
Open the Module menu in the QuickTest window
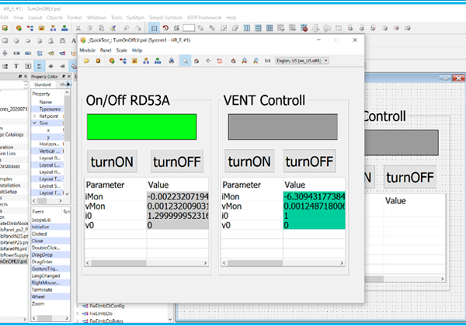(x=87, y=50)
